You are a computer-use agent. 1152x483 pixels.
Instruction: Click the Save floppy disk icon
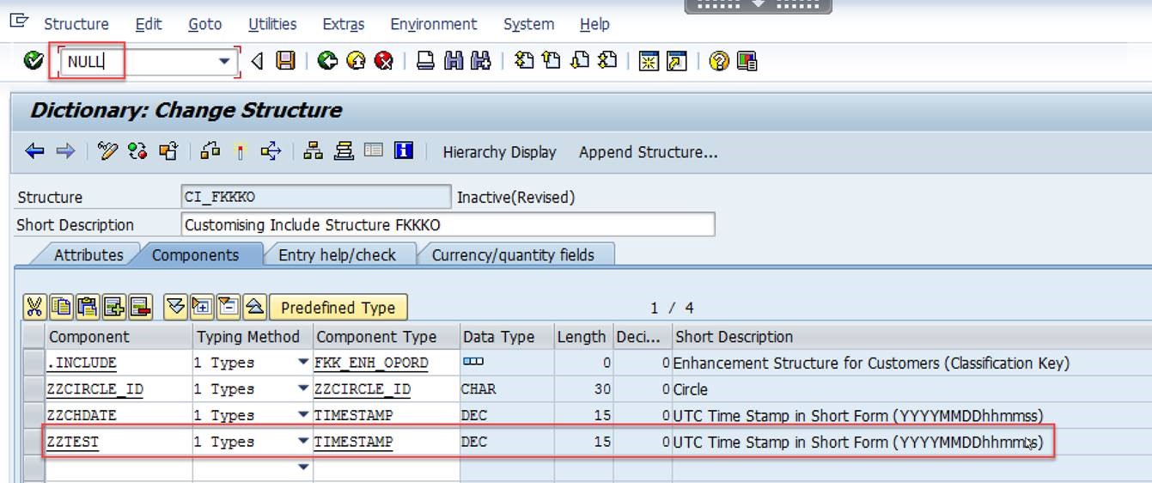pos(285,61)
